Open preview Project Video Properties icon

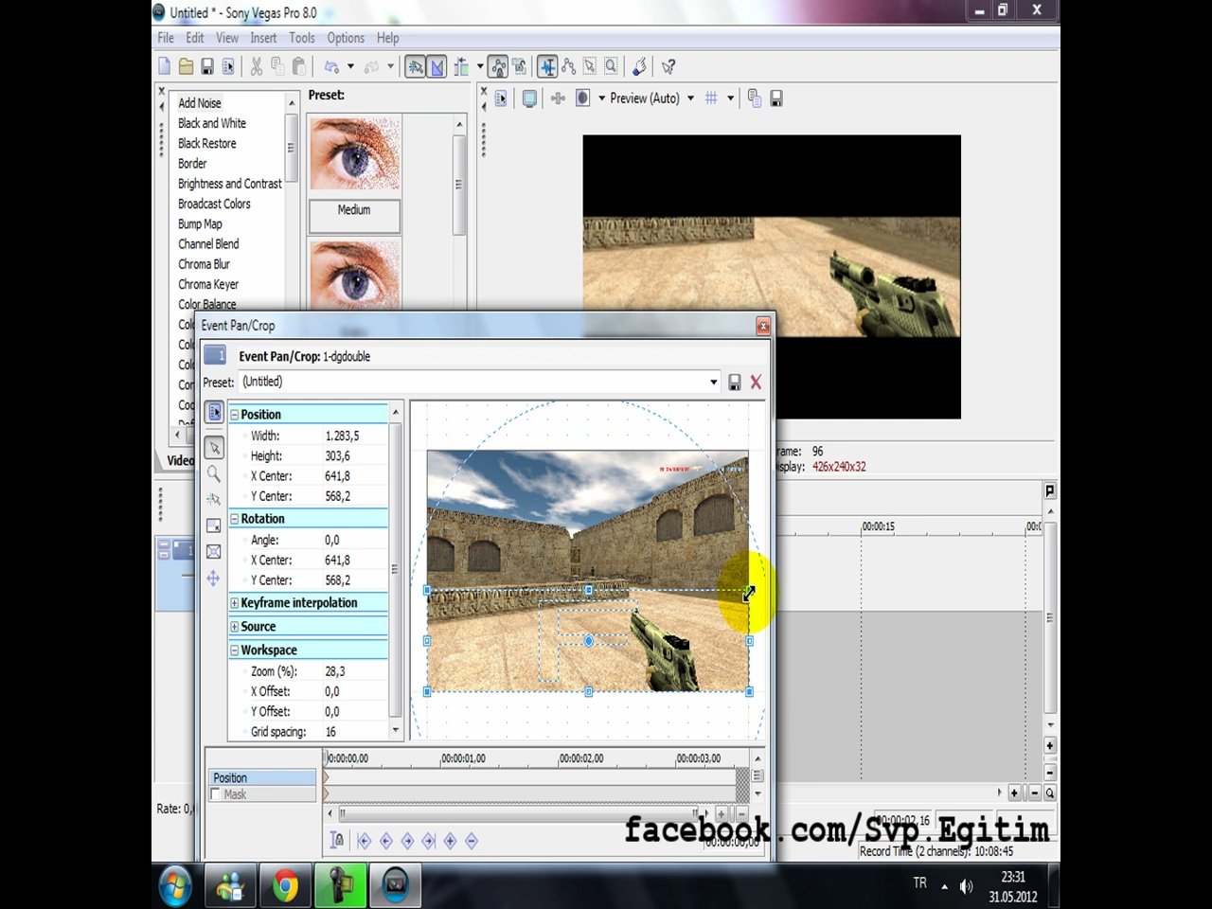pyautogui.click(x=502, y=98)
